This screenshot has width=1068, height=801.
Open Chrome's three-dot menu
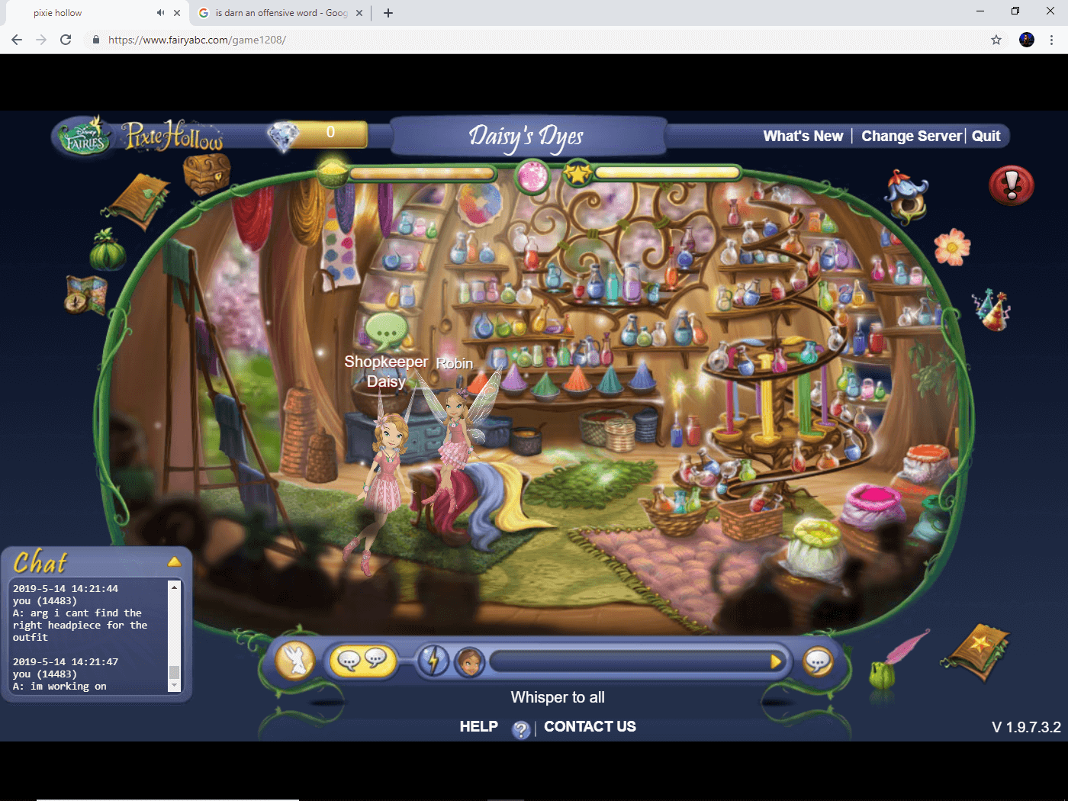(x=1054, y=40)
